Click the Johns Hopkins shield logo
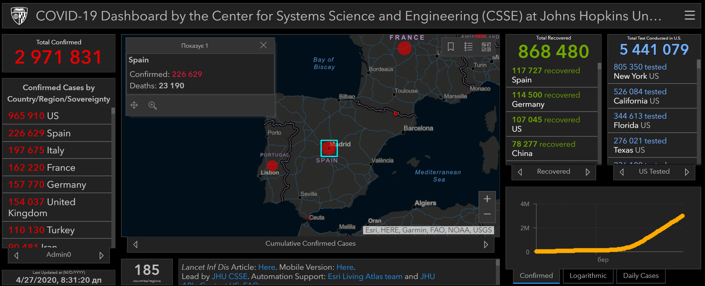The height and width of the screenshot is (286, 705). [19, 16]
